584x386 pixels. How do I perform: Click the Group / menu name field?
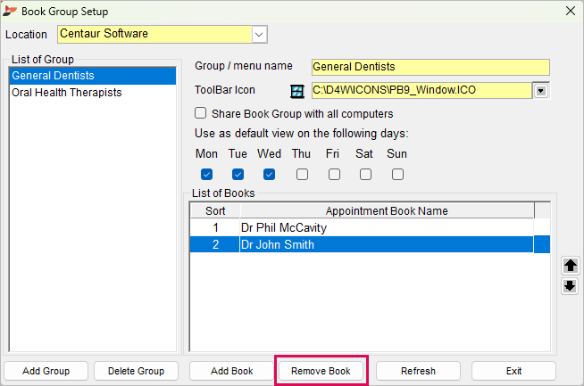click(x=430, y=68)
